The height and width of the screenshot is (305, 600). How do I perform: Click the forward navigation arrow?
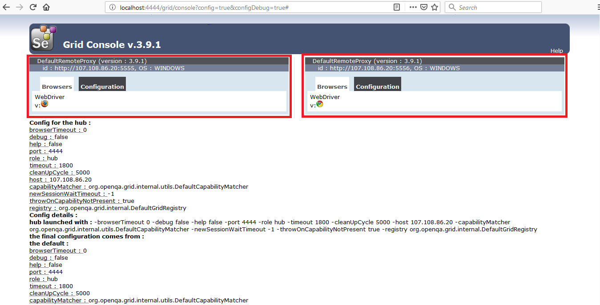coord(19,7)
